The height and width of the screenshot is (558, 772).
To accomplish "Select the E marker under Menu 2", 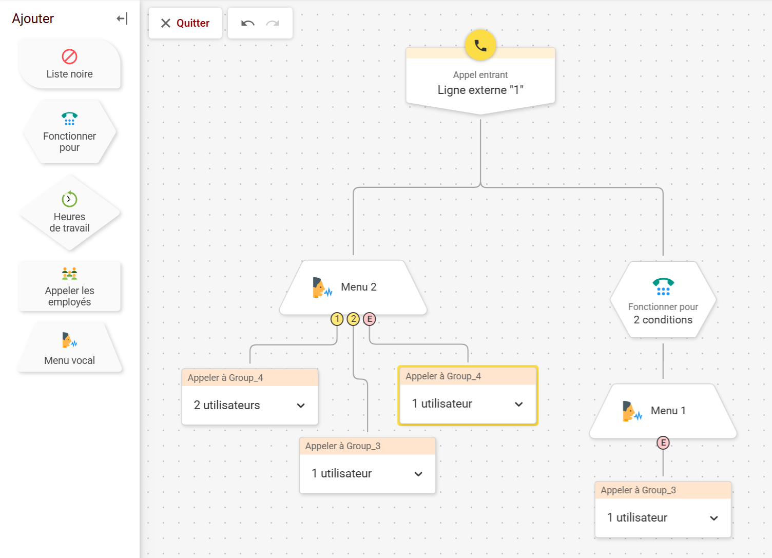I will [370, 319].
